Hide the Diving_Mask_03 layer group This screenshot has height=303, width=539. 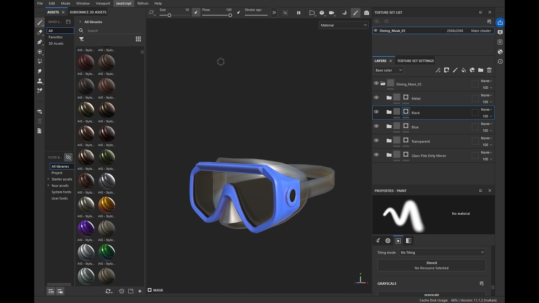pos(376,83)
